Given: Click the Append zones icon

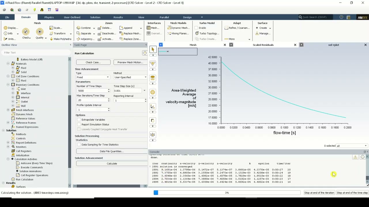Looking at the screenshot, I should [x=121, y=28].
